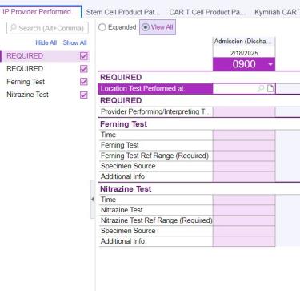
Task: Click the Time label under Nitrazine Test
Action: click(108, 200)
